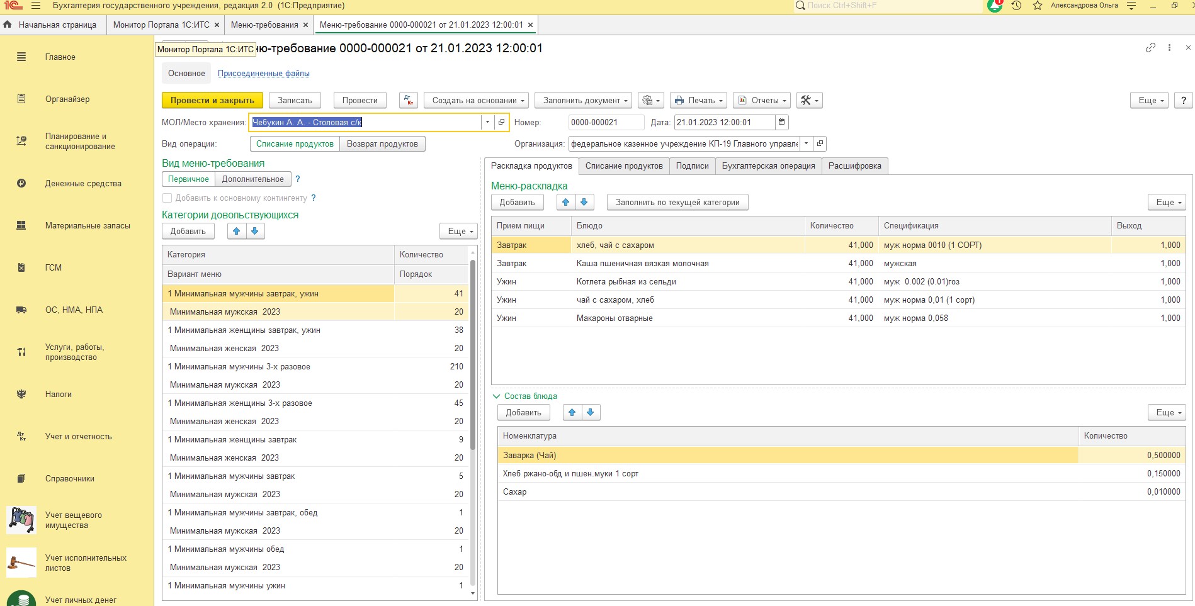Image resolution: width=1195 pixels, height=606 pixels.
Task: Open the notifications bell icon
Action: coord(995,6)
